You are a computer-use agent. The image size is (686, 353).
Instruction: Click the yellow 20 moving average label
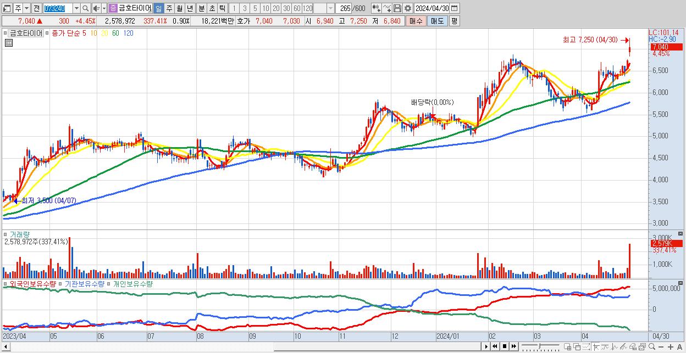coord(104,33)
